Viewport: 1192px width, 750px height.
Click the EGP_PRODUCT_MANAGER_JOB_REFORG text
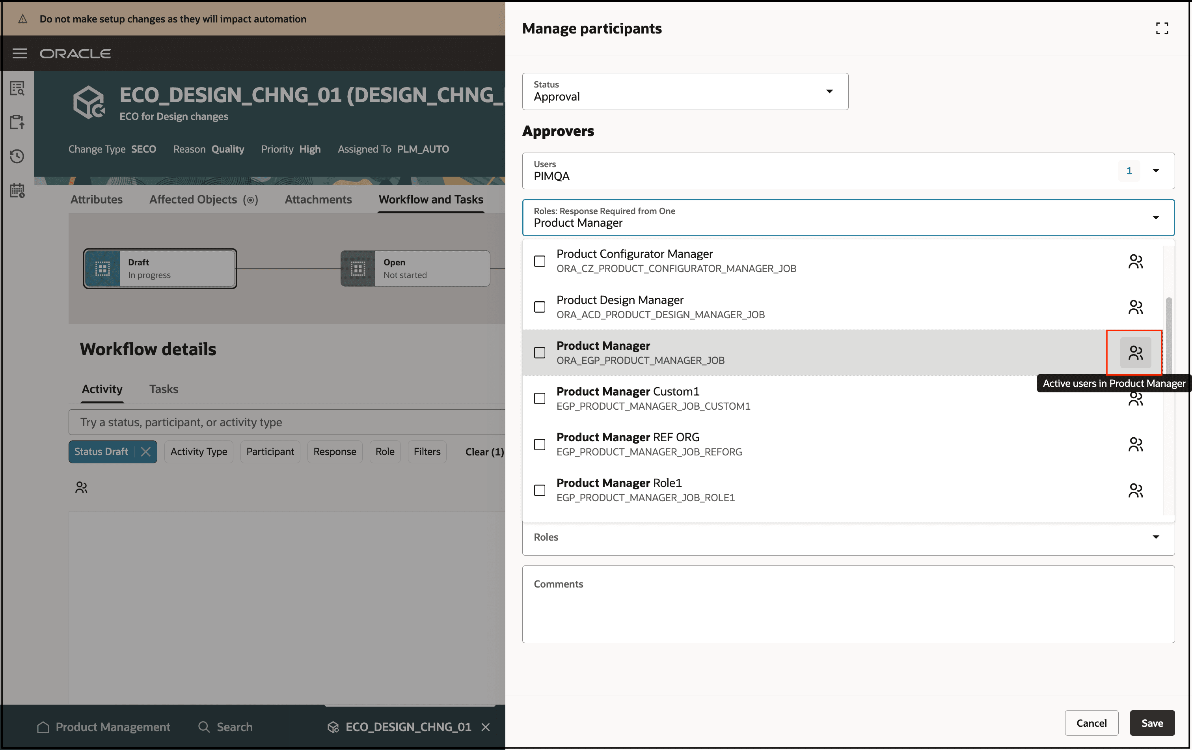(x=649, y=452)
